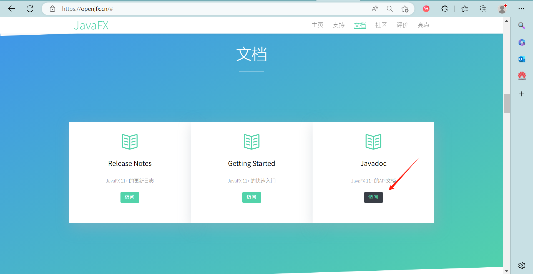Click the dark 访问 button under Javadoc
Screen dimensions: 533x274
(x=373, y=197)
